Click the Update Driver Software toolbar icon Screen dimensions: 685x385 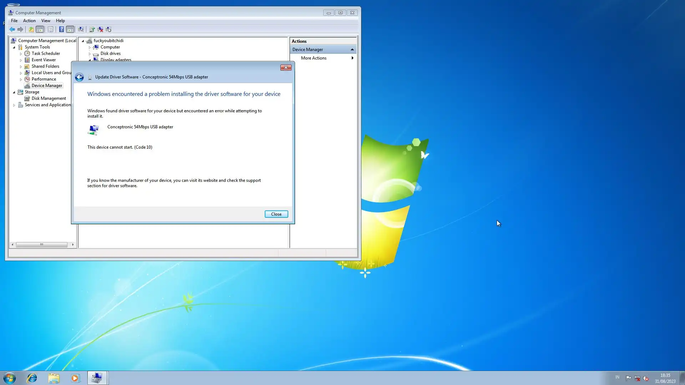click(x=92, y=29)
